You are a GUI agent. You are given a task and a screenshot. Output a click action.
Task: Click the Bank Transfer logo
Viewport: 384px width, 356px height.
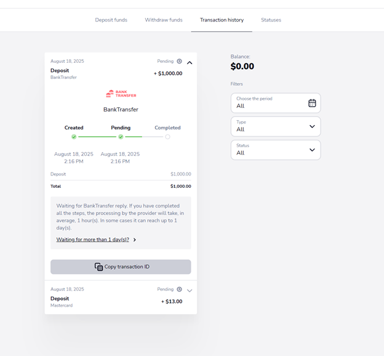click(121, 94)
